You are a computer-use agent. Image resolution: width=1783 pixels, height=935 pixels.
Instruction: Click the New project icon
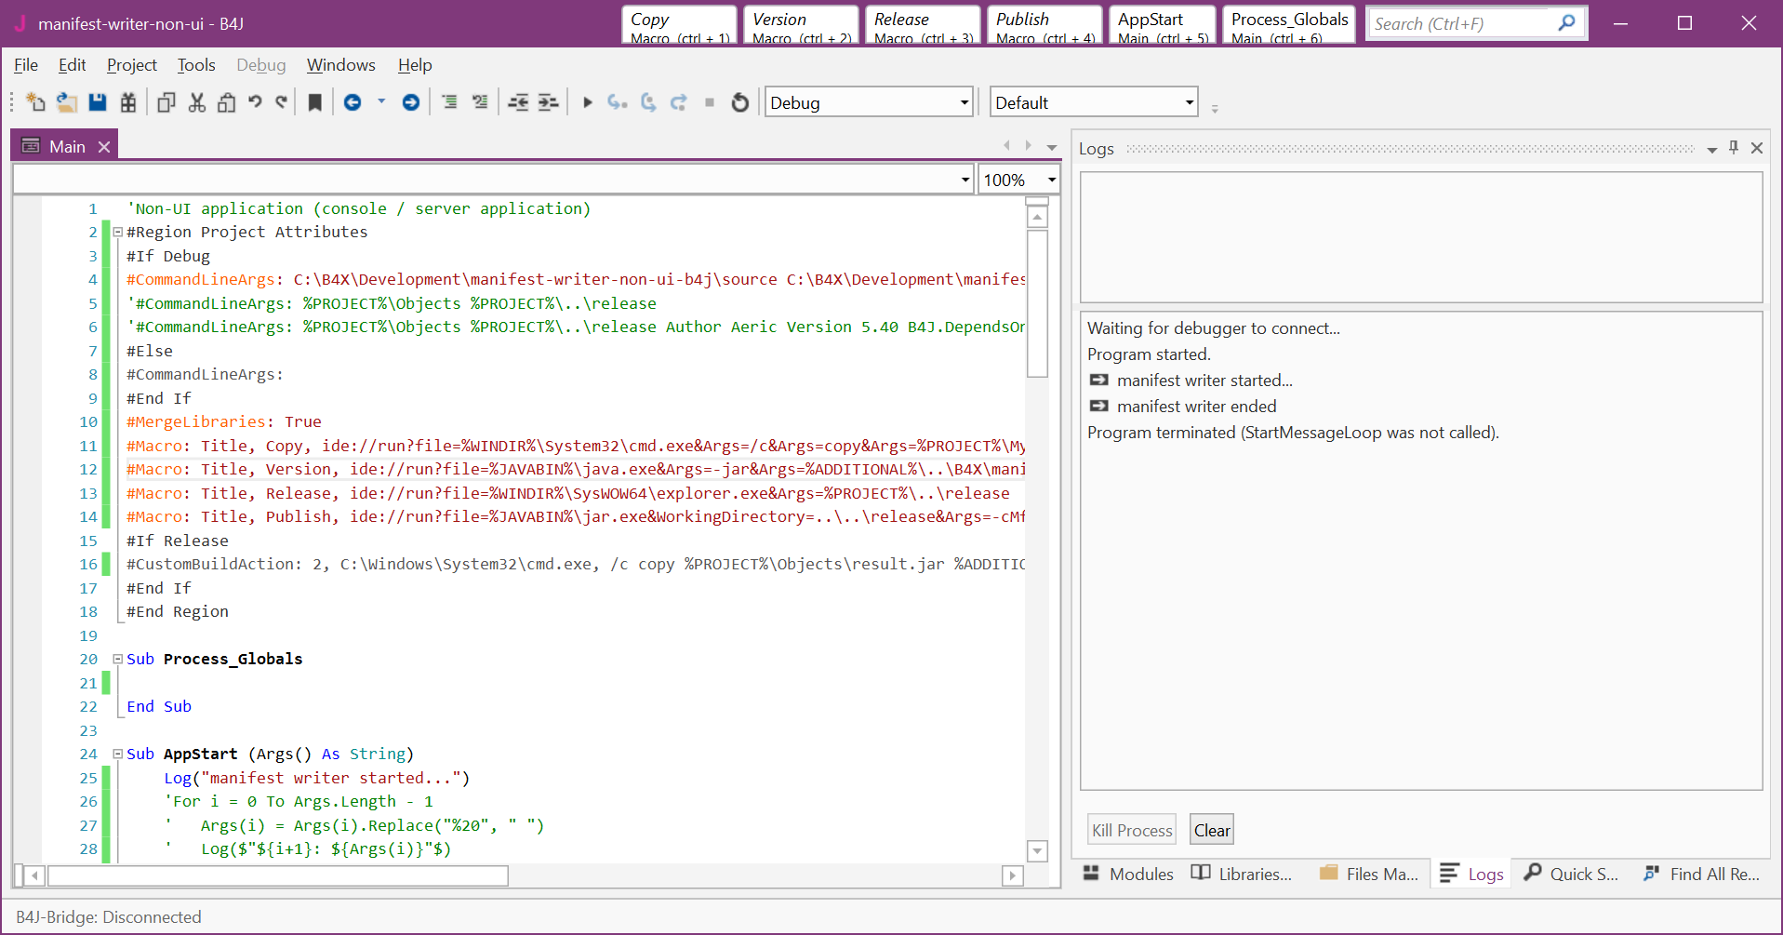click(35, 102)
